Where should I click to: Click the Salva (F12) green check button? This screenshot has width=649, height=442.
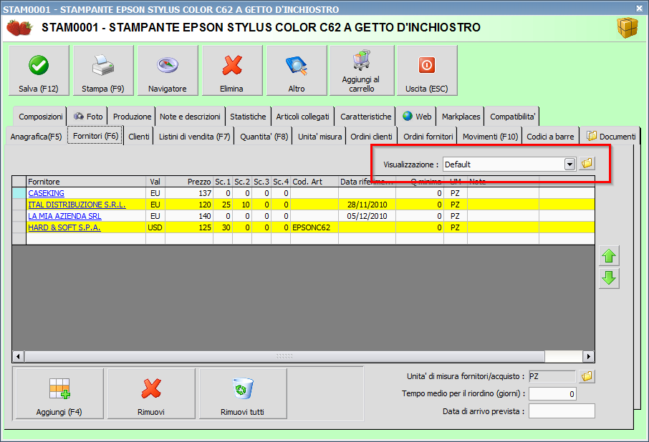tap(39, 71)
